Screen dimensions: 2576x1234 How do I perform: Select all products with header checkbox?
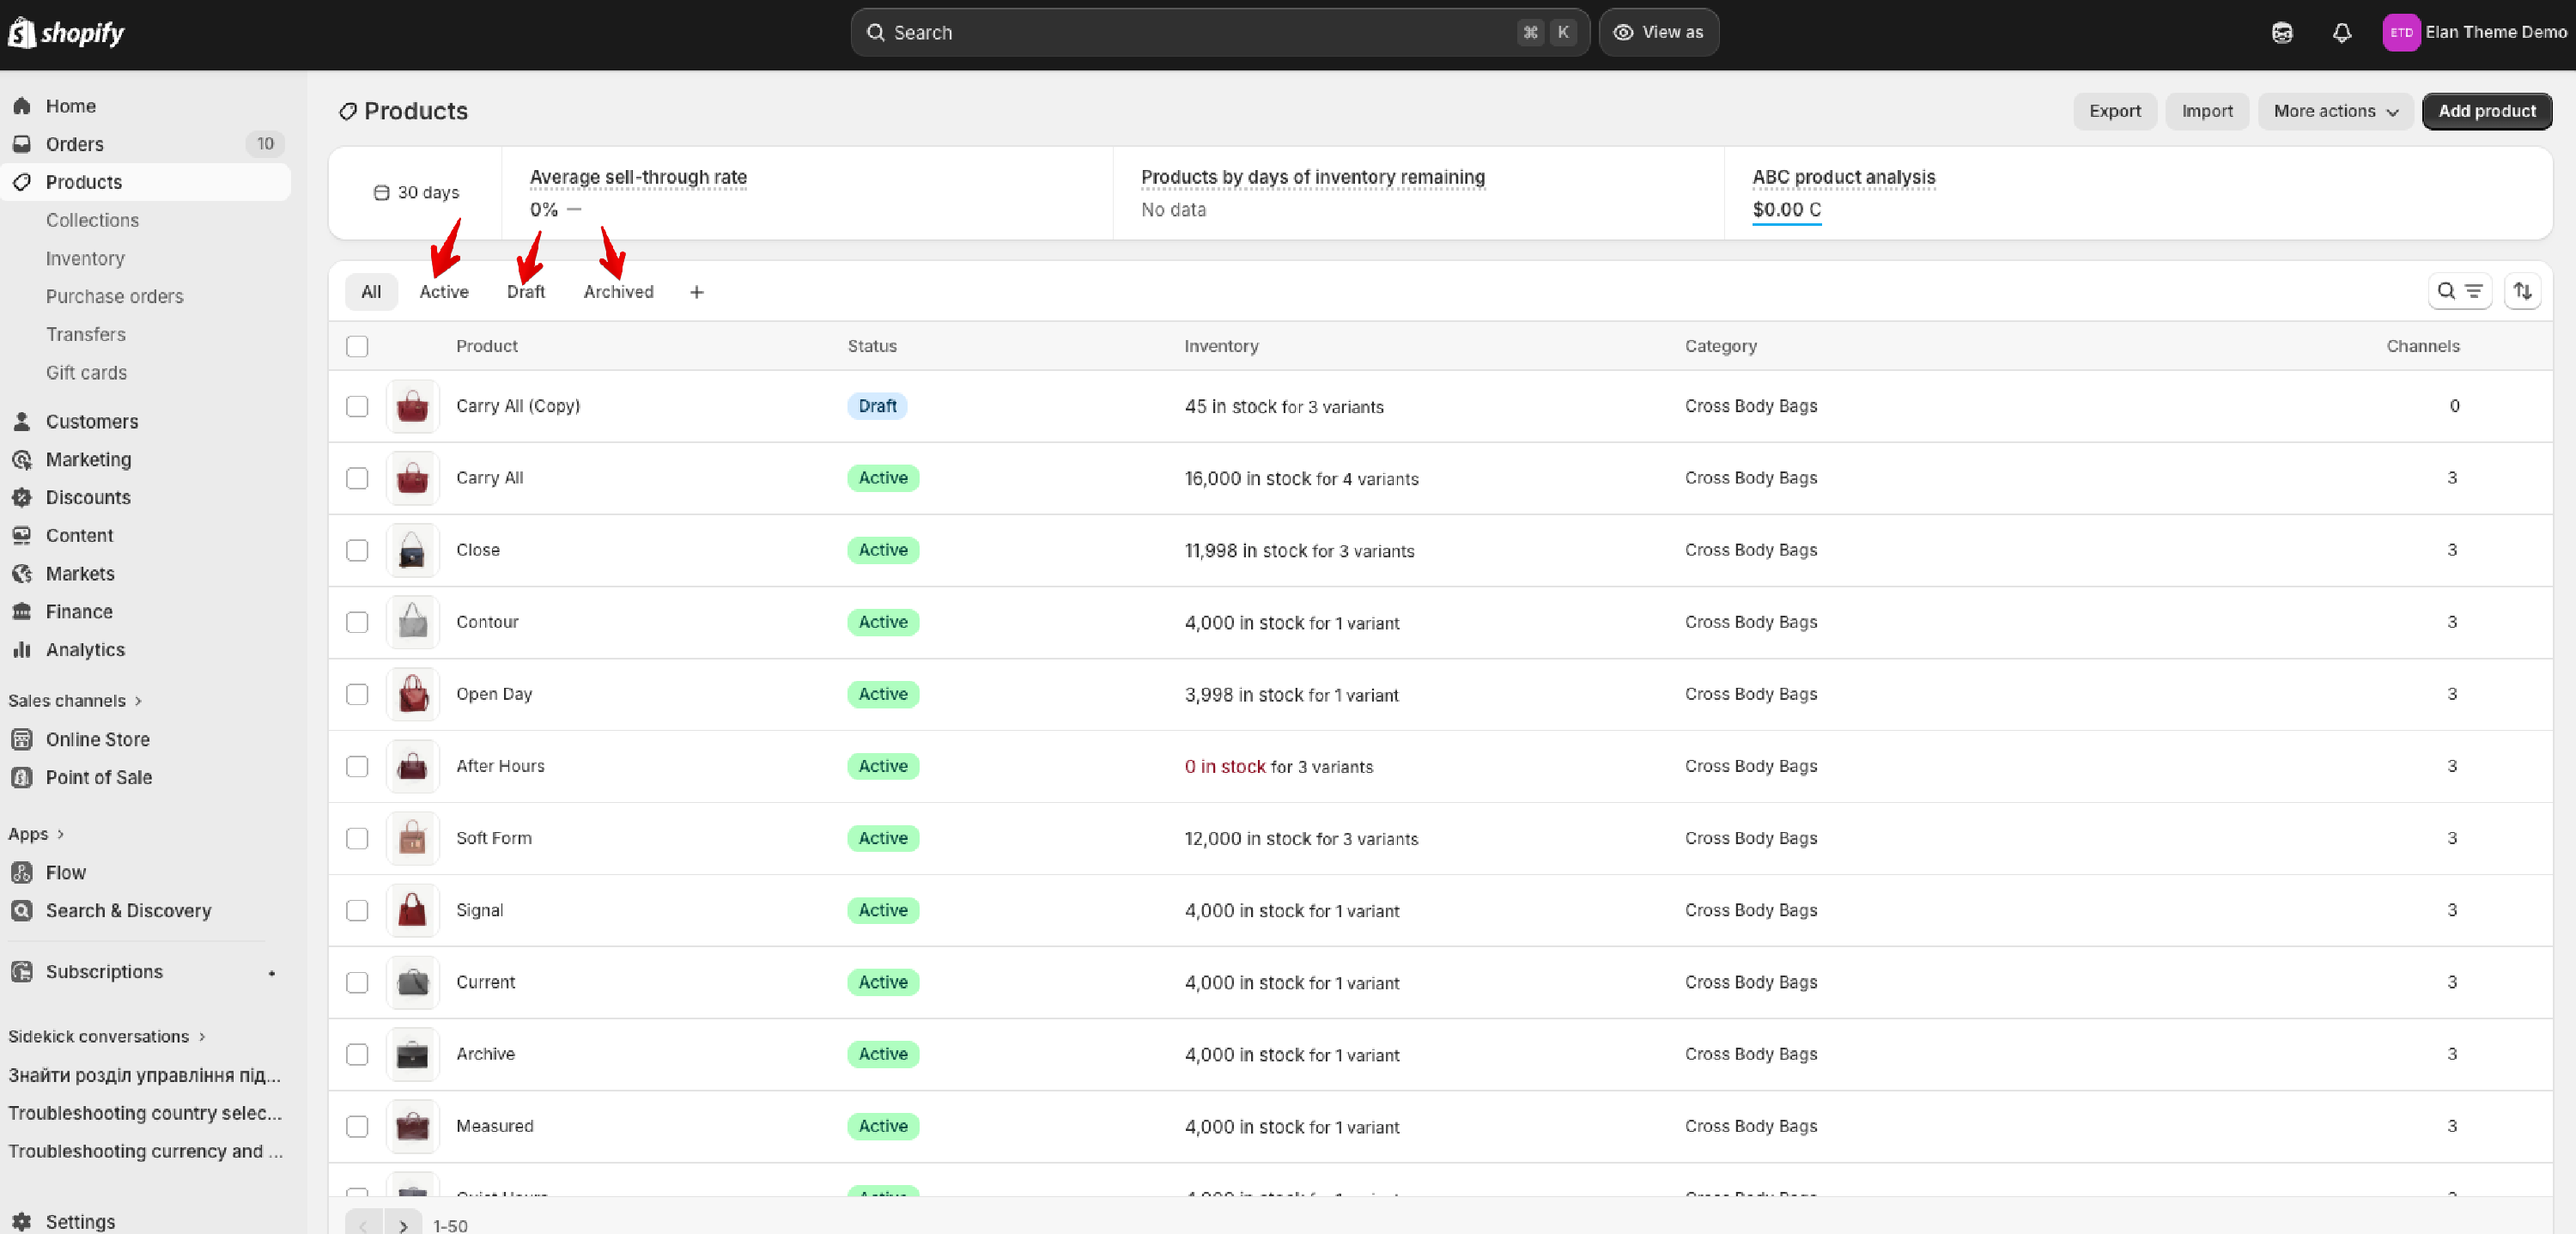click(x=357, y=346)
